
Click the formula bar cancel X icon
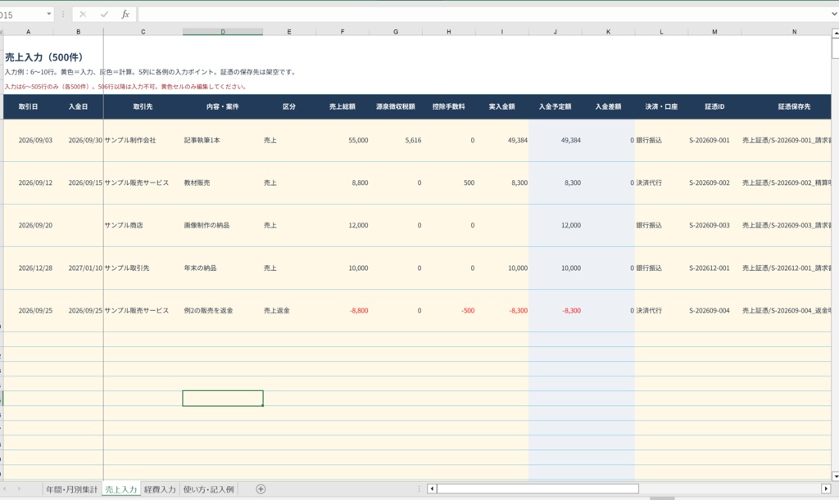(83, 15)
